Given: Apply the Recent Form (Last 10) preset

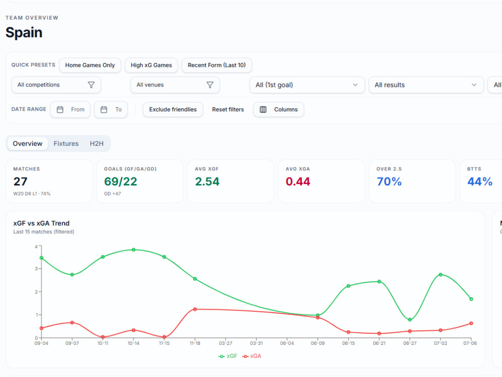Looking at the screenshot, I should coord(217,65).
